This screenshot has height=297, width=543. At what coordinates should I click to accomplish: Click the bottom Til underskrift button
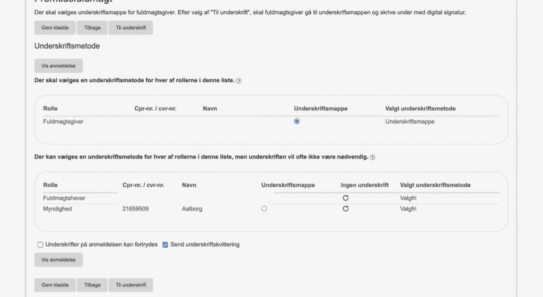pos(131,285)
